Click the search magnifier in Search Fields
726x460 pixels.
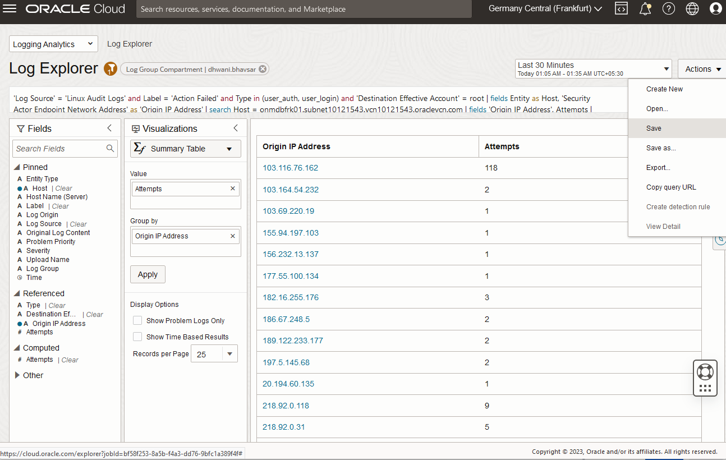(x=111, y=148)
